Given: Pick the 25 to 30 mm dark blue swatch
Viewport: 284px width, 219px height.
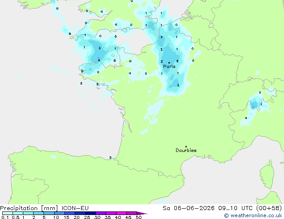Looking at the screenshot, I should (90, 213).
